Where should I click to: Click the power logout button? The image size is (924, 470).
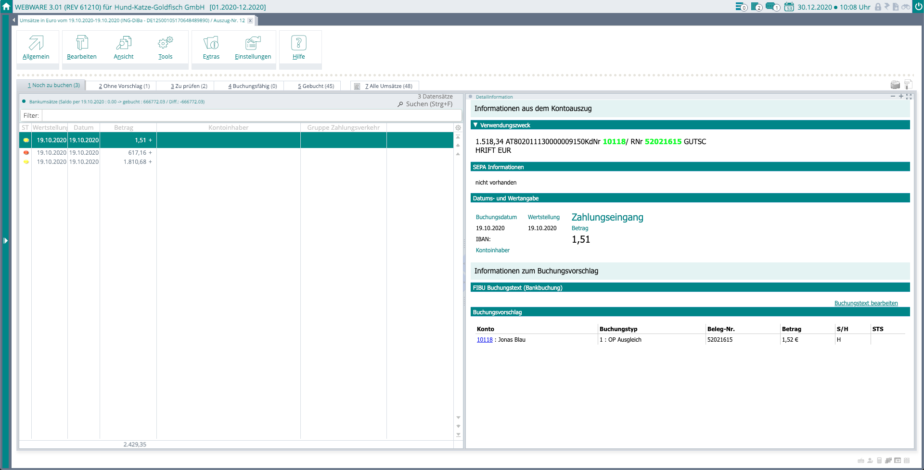(x=918, y=7)
